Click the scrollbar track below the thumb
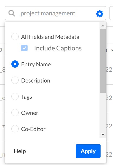Screen dimensions: 113x165 click(x=103, y=112)
